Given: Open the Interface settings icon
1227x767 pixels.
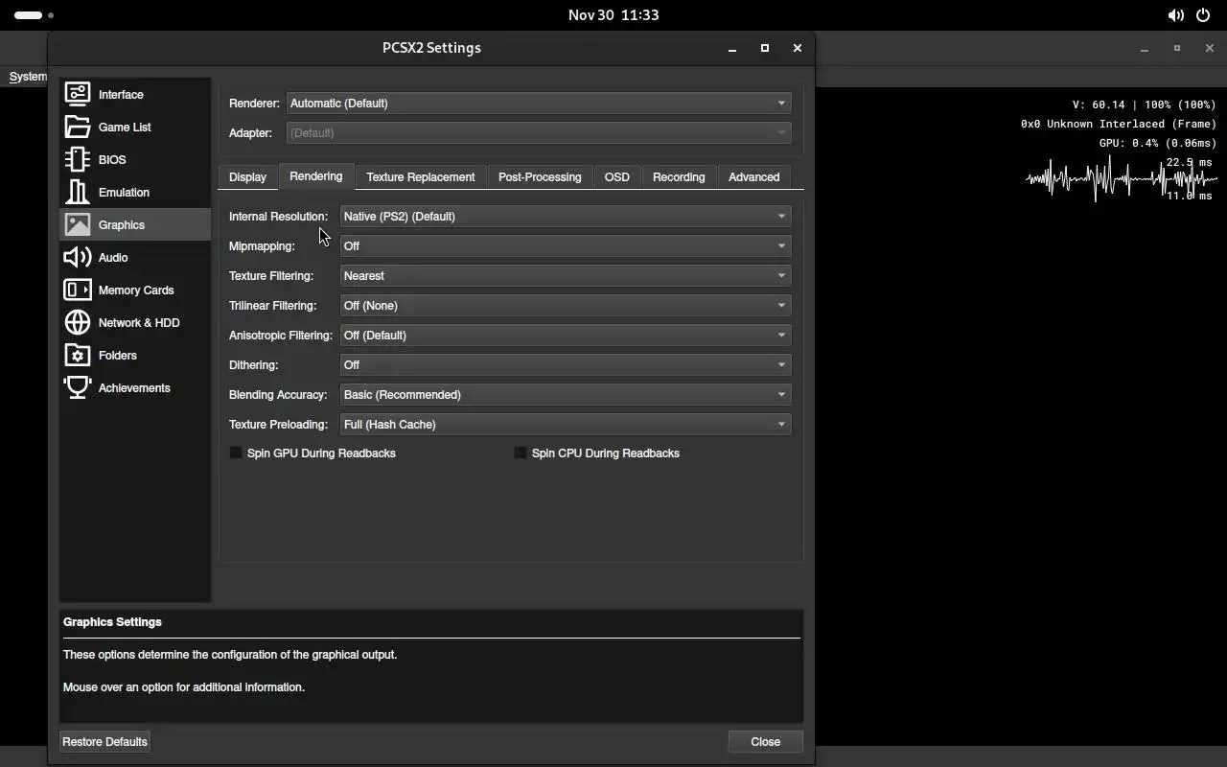Looking at the screenshot, I should coord(78,94).
